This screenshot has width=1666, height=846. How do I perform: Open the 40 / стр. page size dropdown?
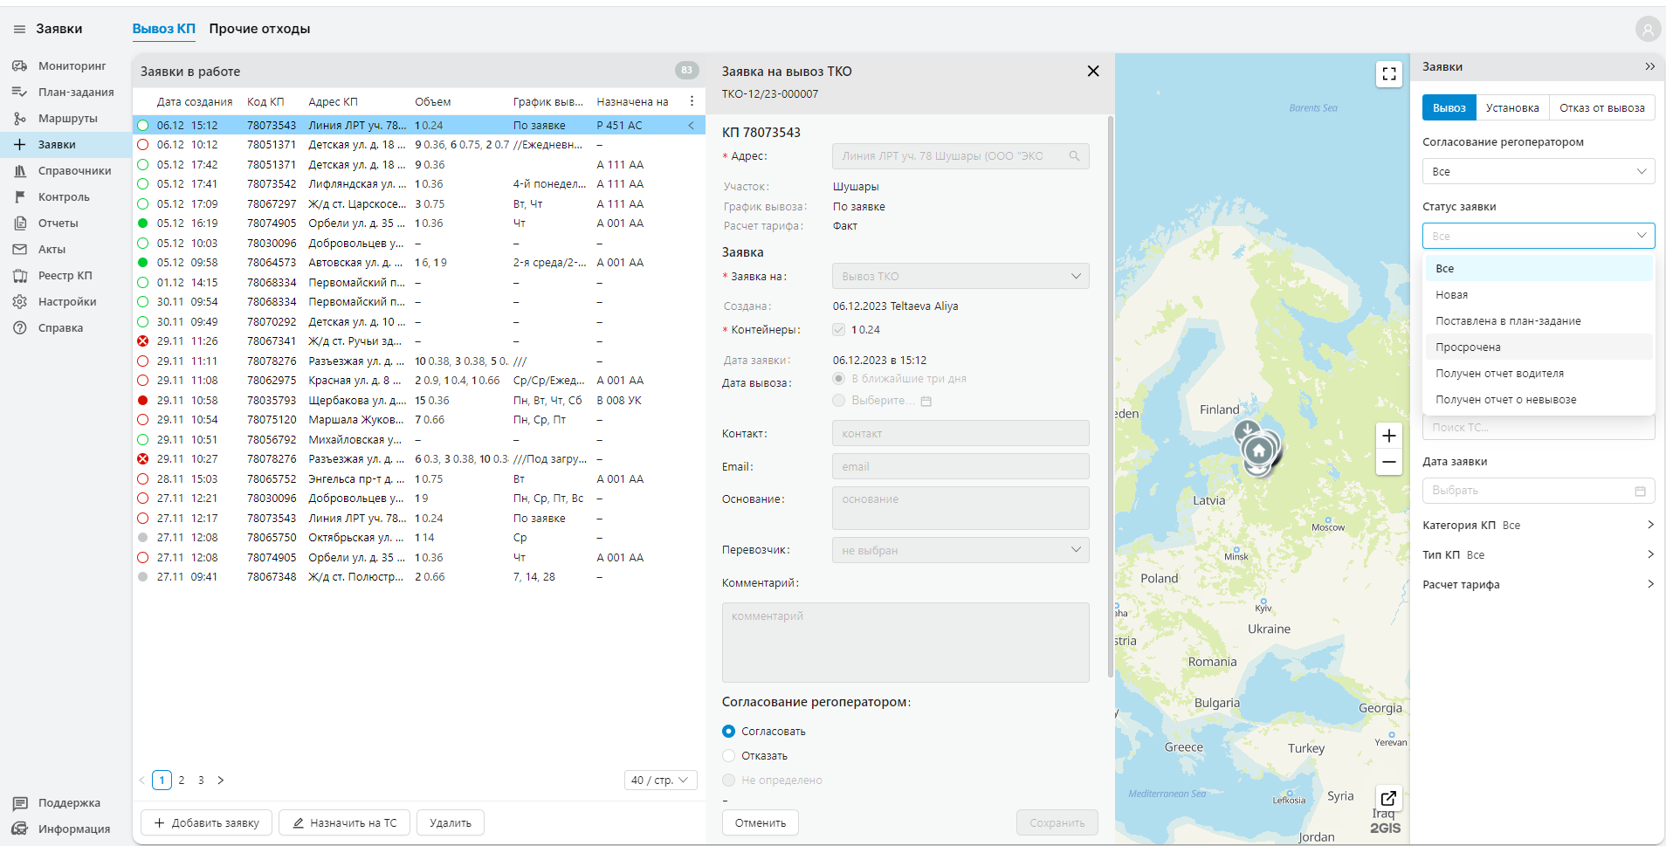660,780
